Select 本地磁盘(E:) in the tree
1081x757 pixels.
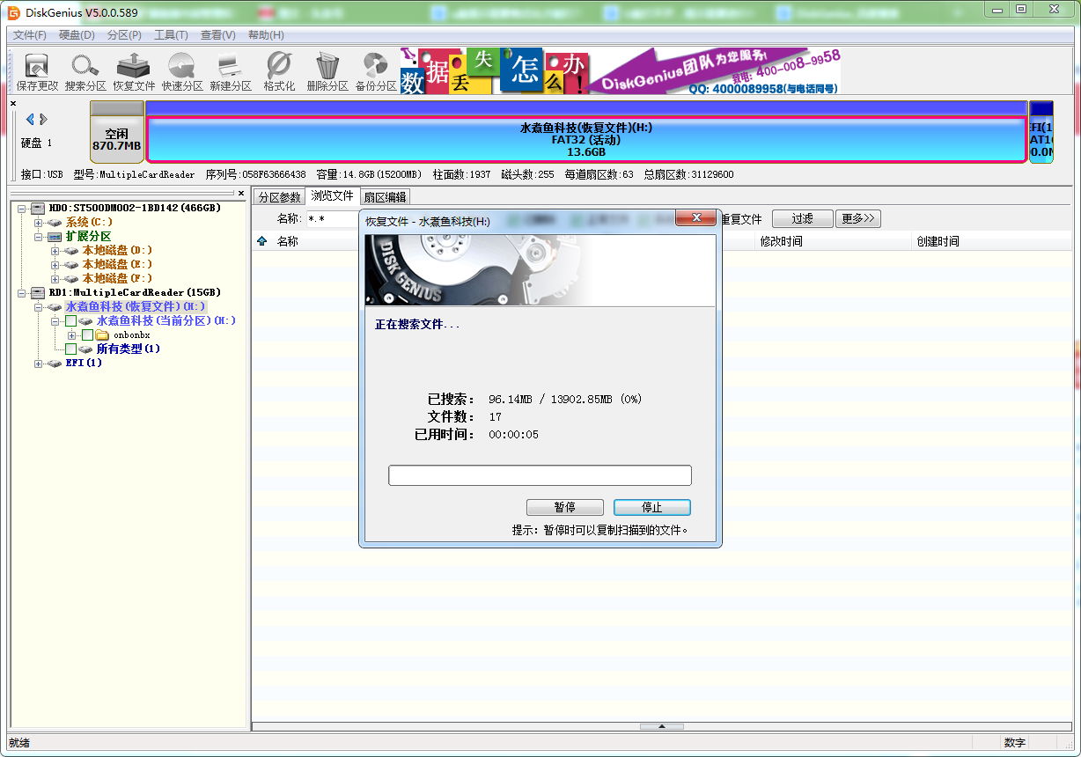tap(117, 264)
